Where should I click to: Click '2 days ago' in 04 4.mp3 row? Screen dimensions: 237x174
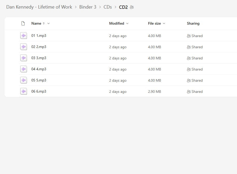tap(118, 69)
